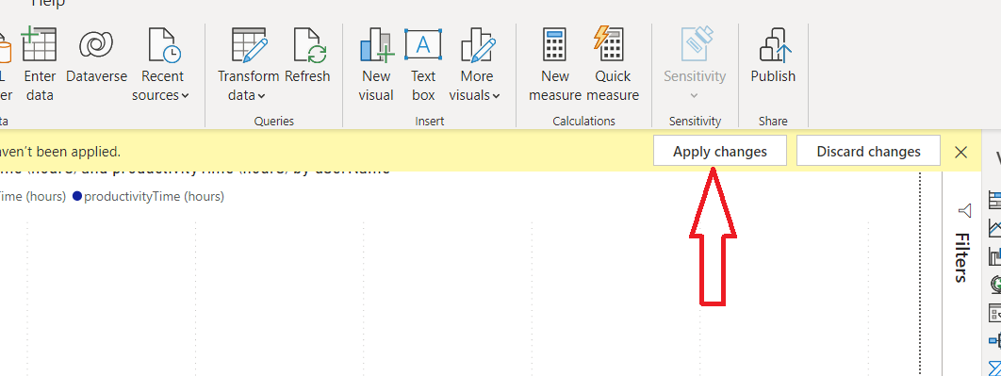Dismiss the yellow pending changes banner
Screen dimensions: 1001x376
[x=960, y=152]
